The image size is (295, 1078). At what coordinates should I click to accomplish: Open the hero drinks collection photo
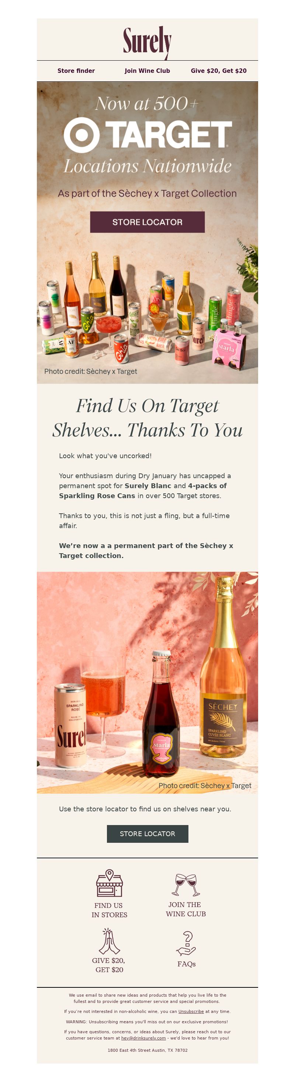click(147, 310)
